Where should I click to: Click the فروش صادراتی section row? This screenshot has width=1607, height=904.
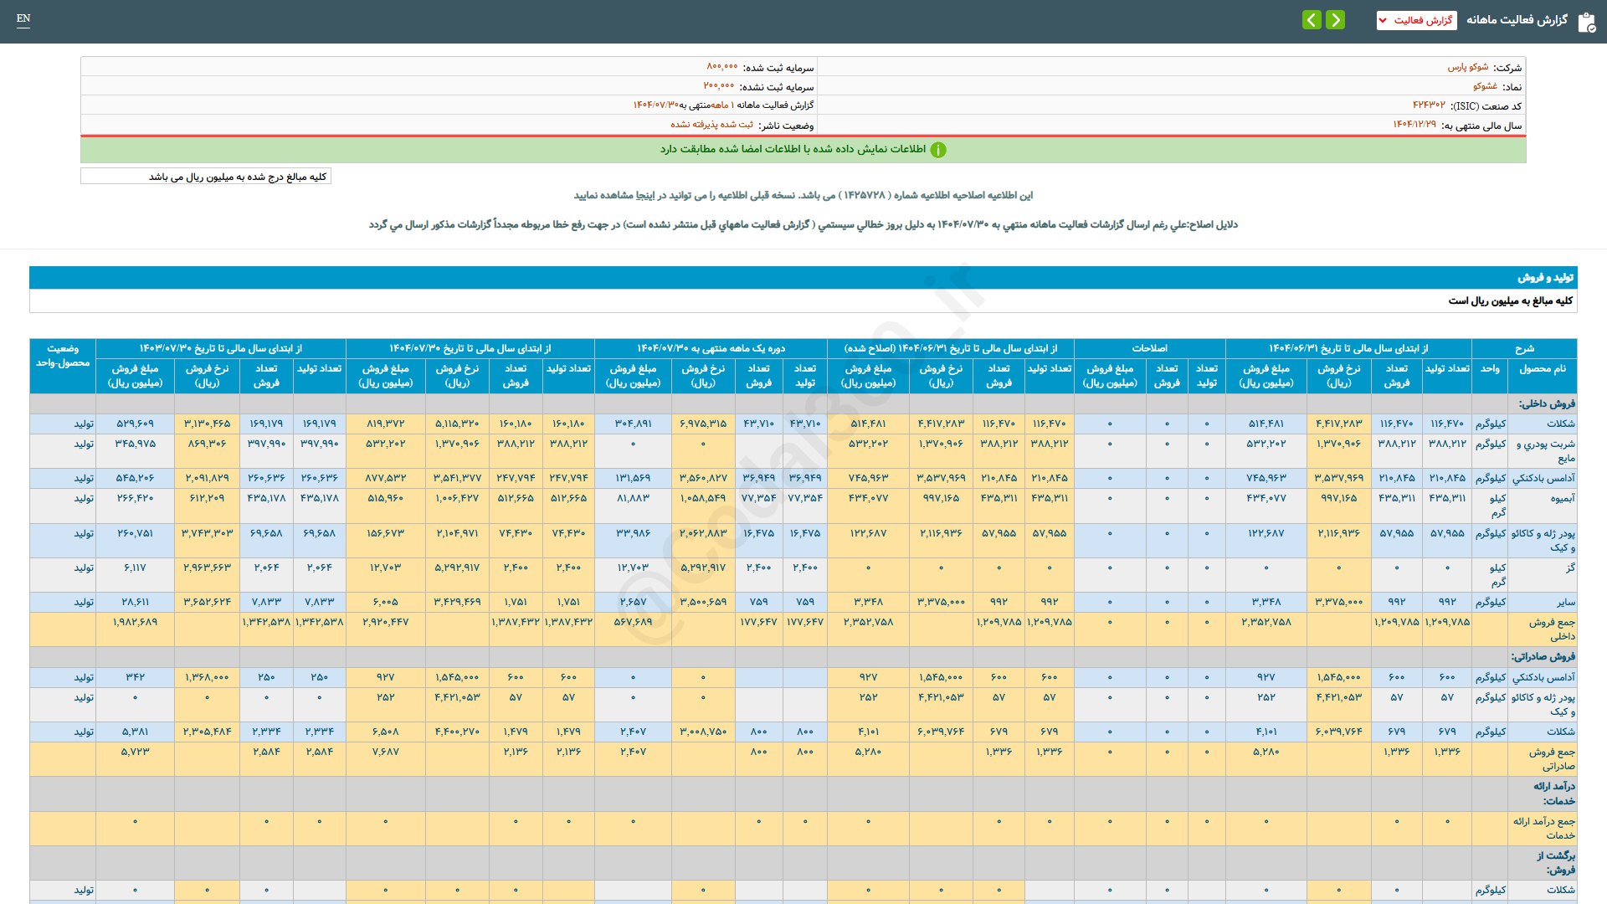pyautogui.click(x=1543, y=656)
